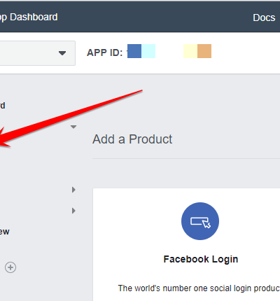Open the app selector dropdown
Viewport: 280px width, 301px height.
[x=37, y=53]
